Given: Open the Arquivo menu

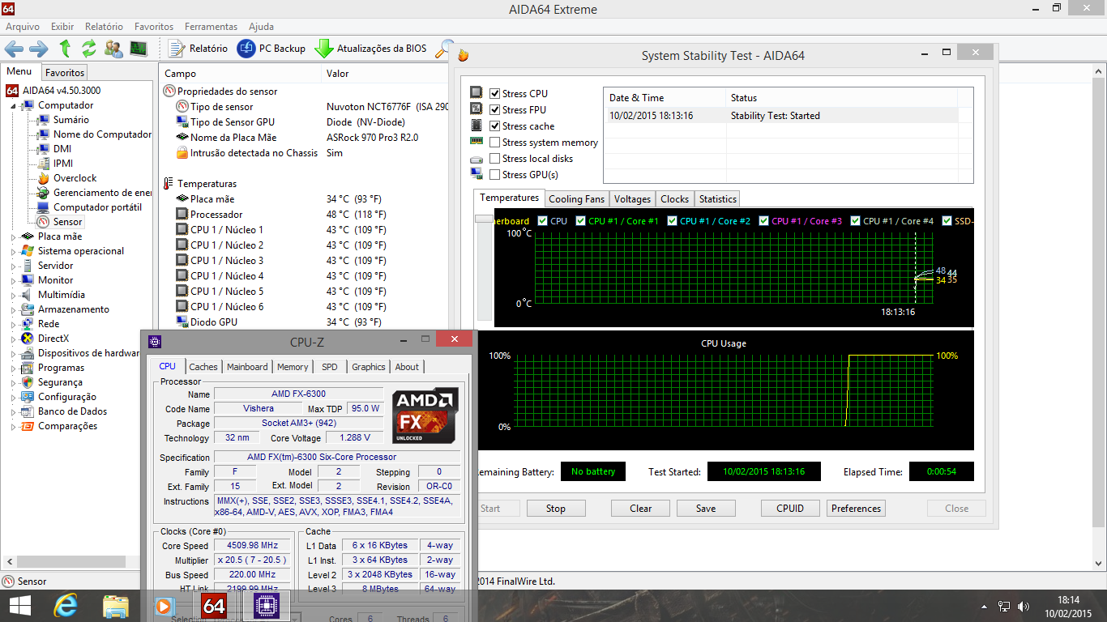Looking at the screenshot, I should (23, 27).
